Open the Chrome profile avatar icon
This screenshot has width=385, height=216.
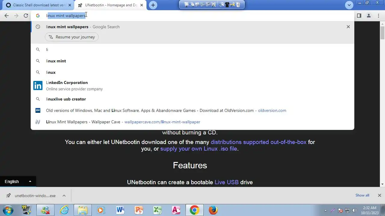coord(369,16)
